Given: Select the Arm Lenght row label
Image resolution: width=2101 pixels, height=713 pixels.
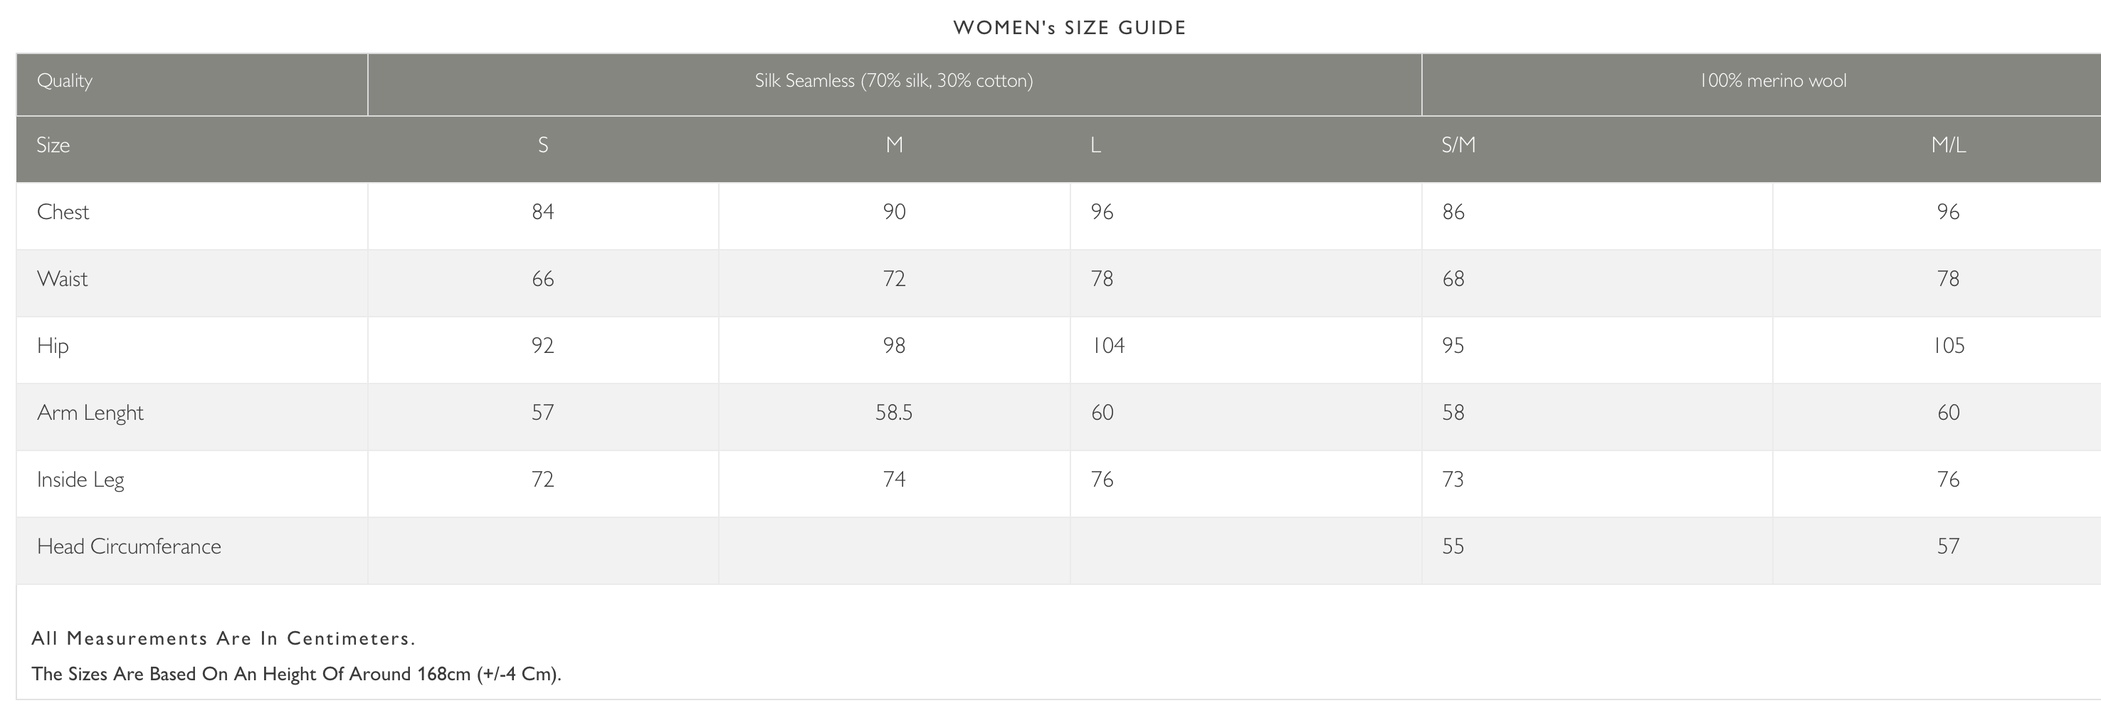Looking at the screenshot, I should pos(90,413).
